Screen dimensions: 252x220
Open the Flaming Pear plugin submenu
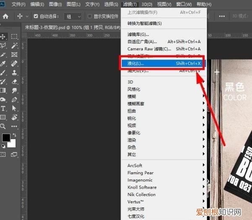click(164, 173)
